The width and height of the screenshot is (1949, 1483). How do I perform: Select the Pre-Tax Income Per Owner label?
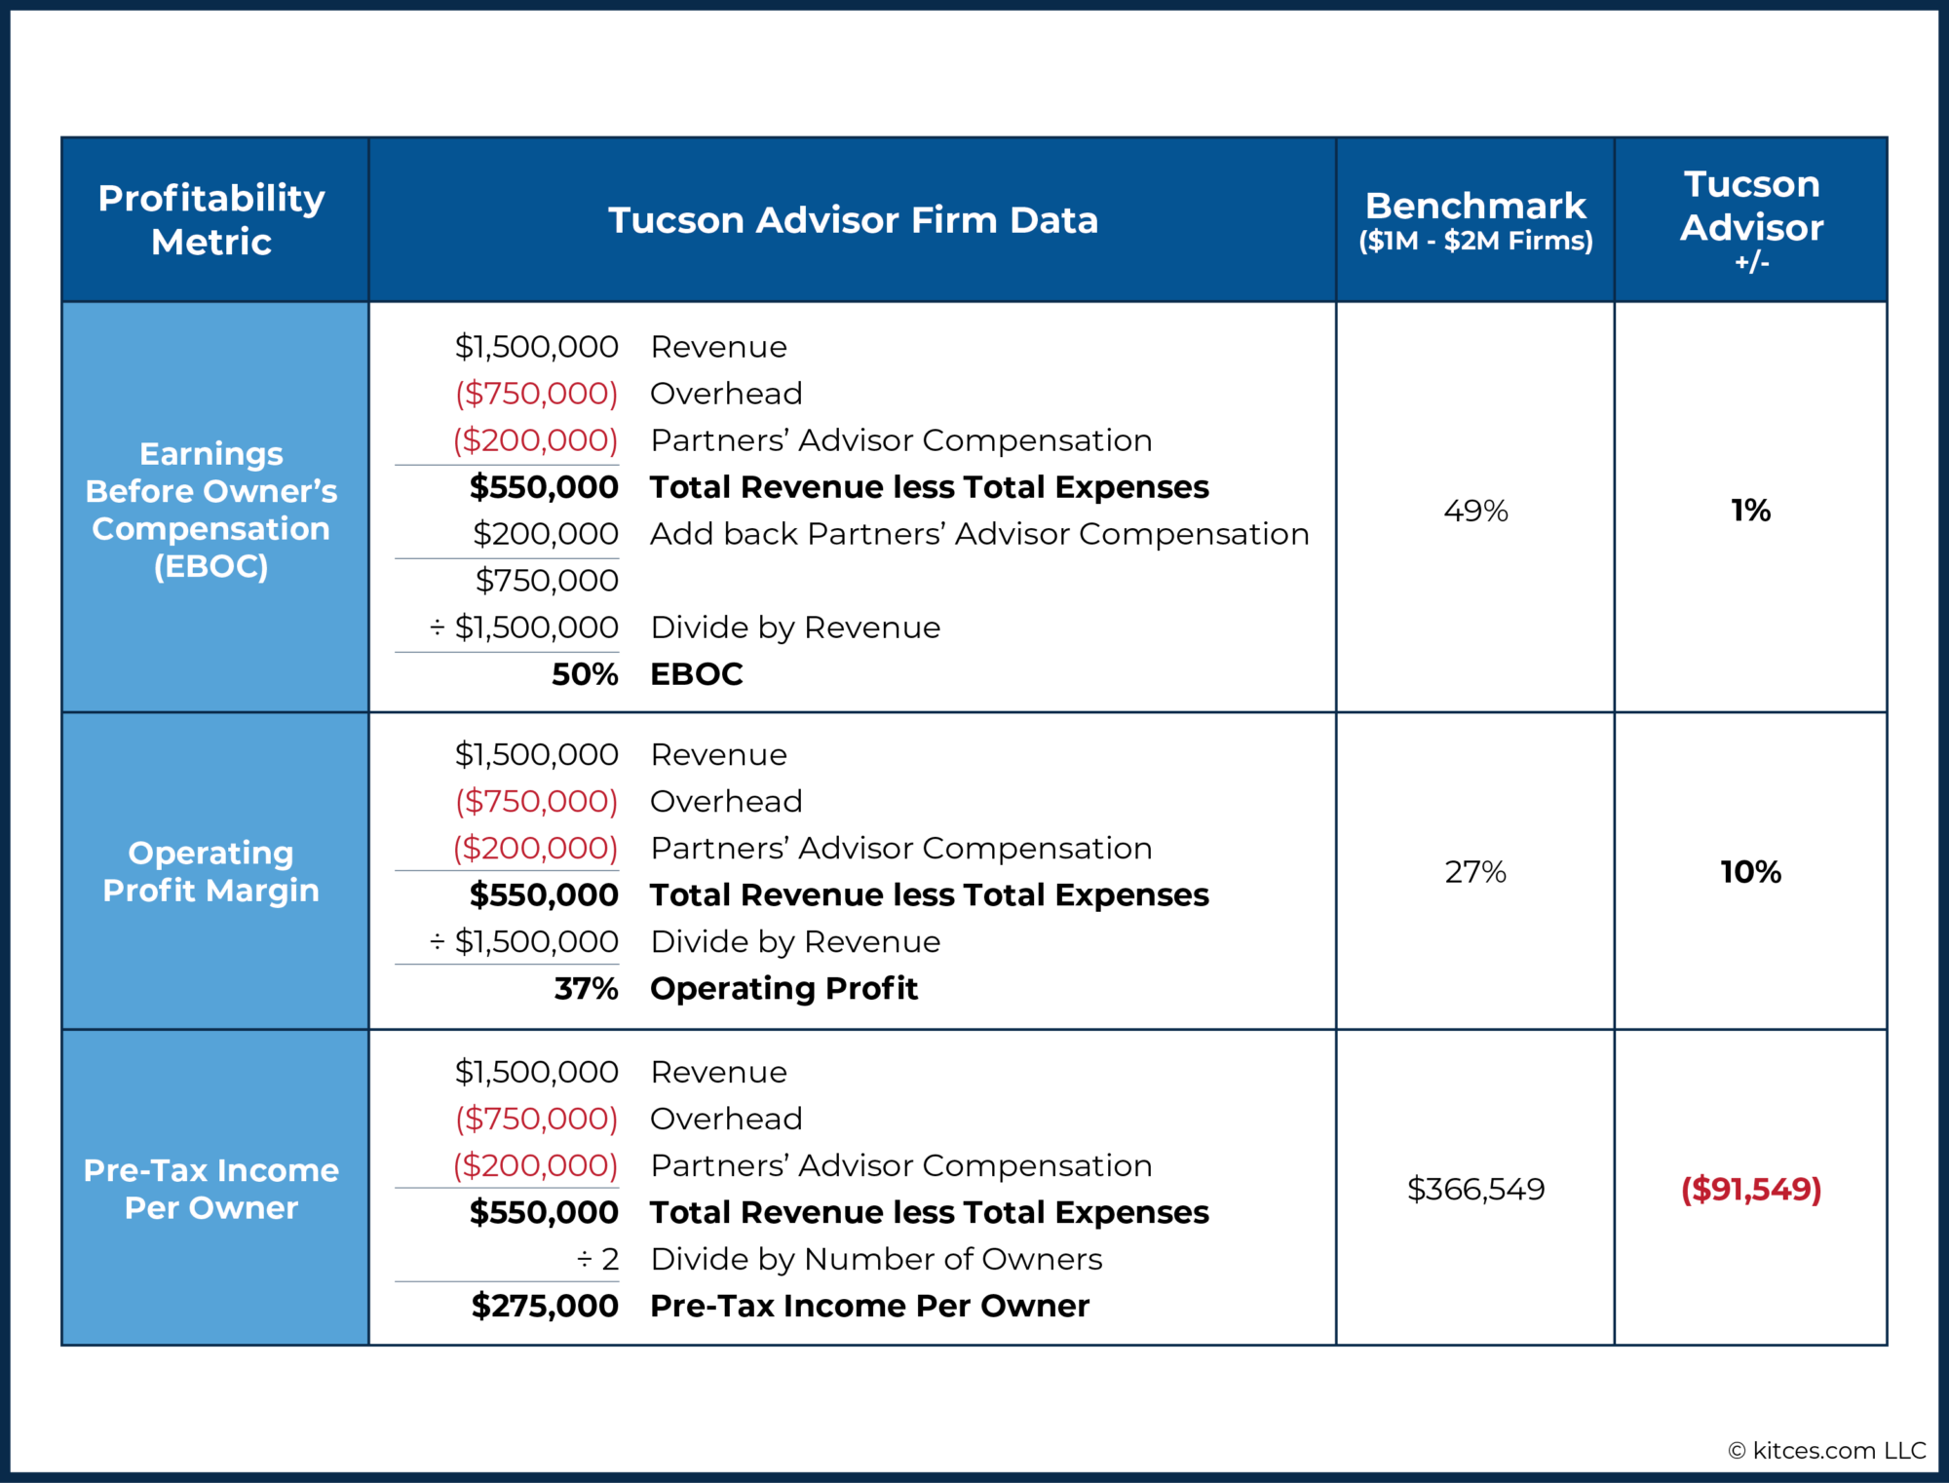210,1189
